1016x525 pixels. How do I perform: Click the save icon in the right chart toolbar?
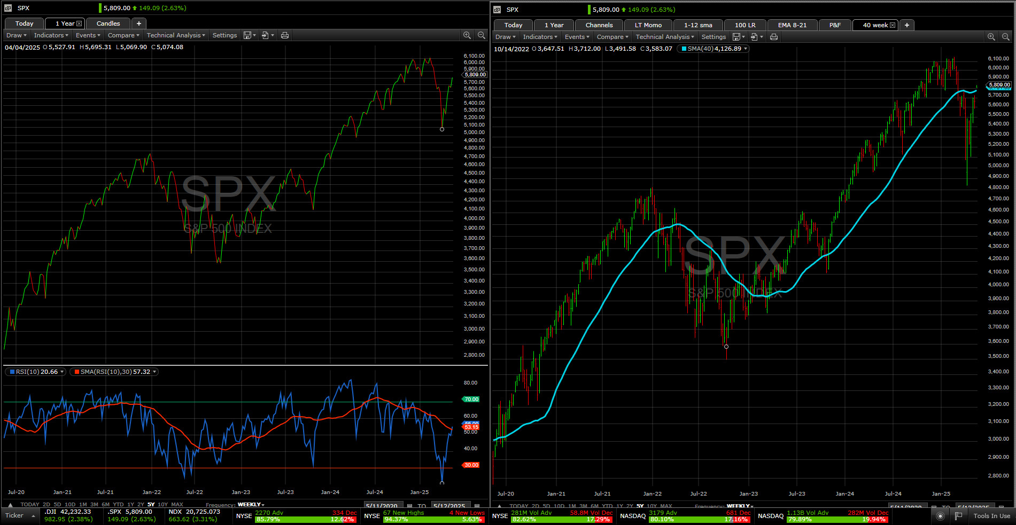pyautogui.click(x=736, y=37)
